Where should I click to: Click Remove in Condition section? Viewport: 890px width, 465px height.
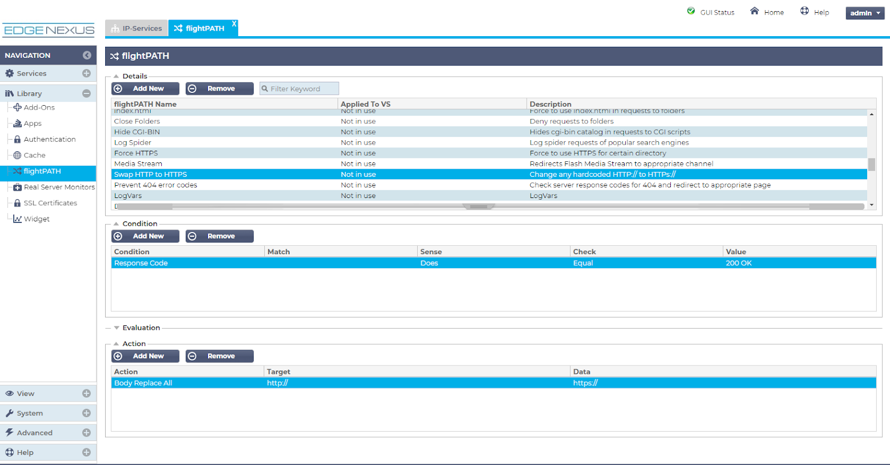click(x=219, y=236)
